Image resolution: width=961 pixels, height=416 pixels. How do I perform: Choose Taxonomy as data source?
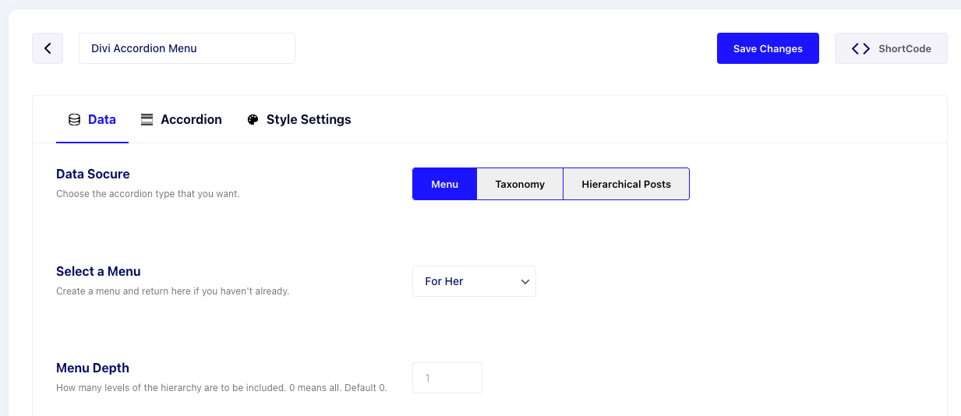pyautogui.click(x=520, y=184)
